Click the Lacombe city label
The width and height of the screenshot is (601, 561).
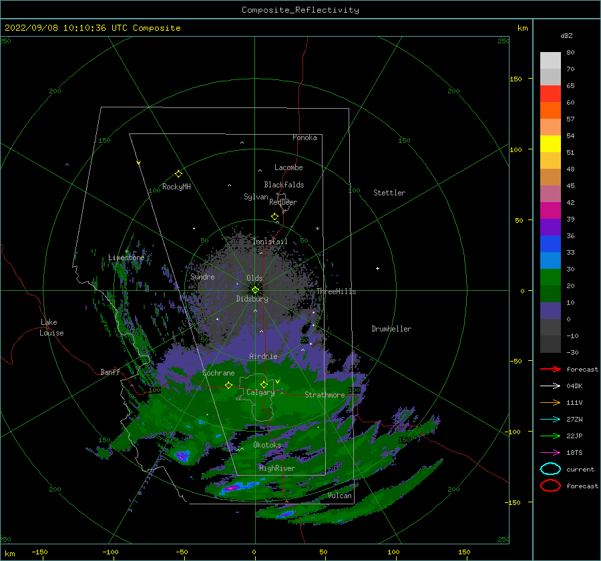288,167
